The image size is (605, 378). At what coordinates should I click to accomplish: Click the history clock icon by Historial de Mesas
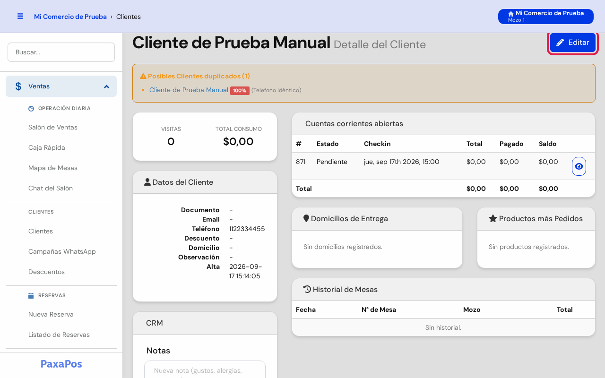[307, 289]
